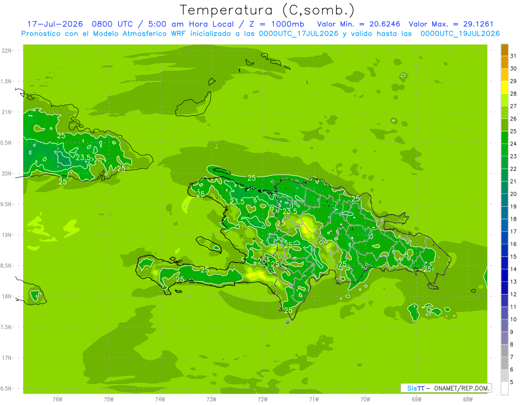525x405 pixels.
Task: Click the '69W' longitude label
Action: pos(416,399)
